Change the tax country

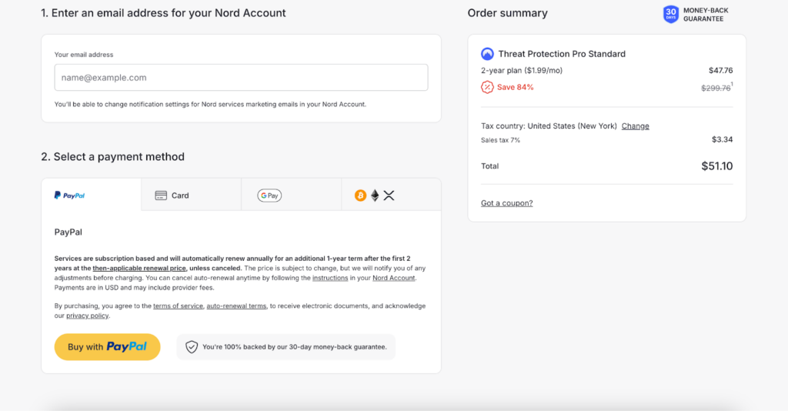click(635, 126)
